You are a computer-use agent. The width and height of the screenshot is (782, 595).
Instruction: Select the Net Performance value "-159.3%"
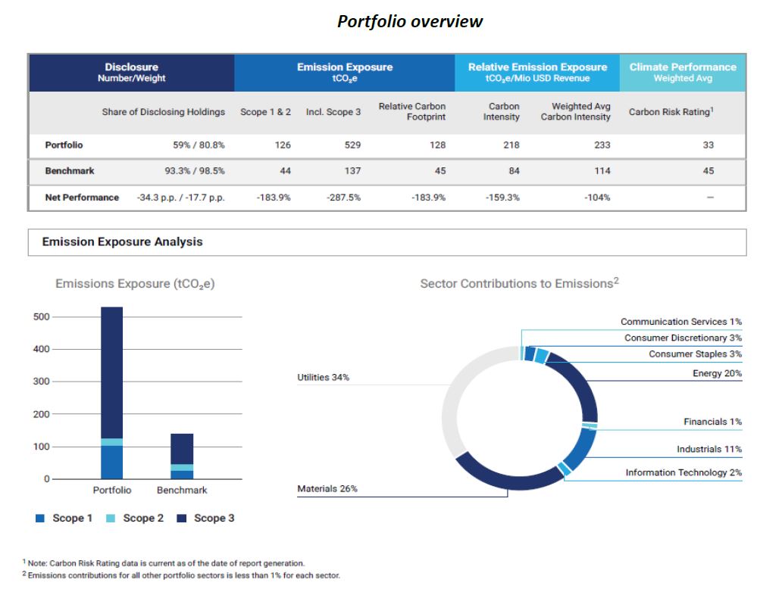point(502,198)
